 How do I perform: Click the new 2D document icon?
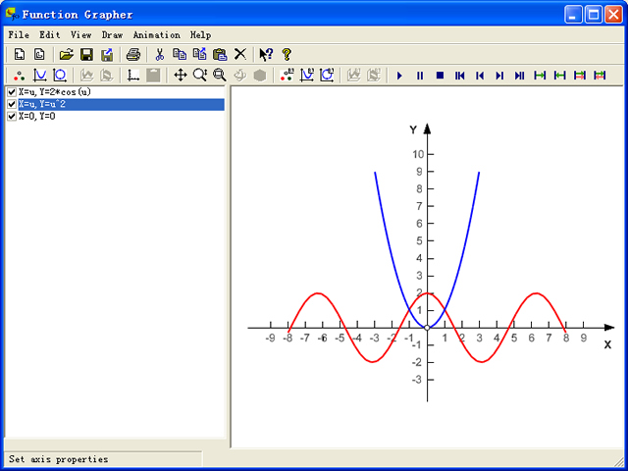coord(20,54)
